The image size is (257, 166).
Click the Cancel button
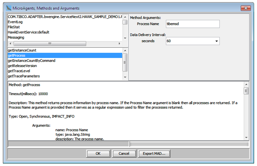click(124, 153)
